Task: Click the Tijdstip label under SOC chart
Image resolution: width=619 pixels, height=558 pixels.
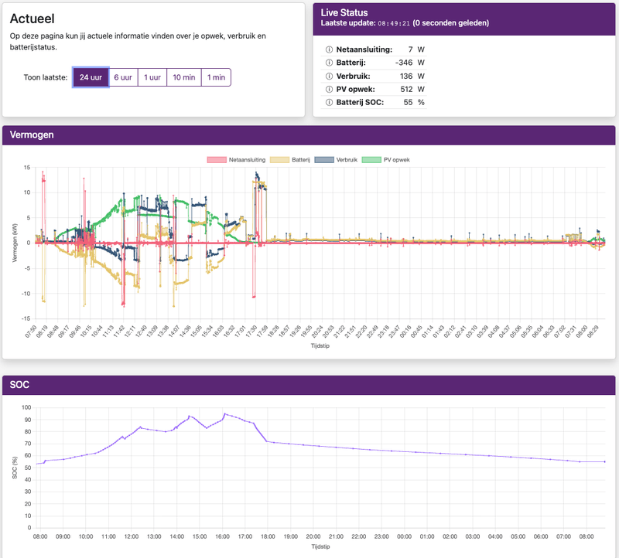Action: tap(320, 546)
